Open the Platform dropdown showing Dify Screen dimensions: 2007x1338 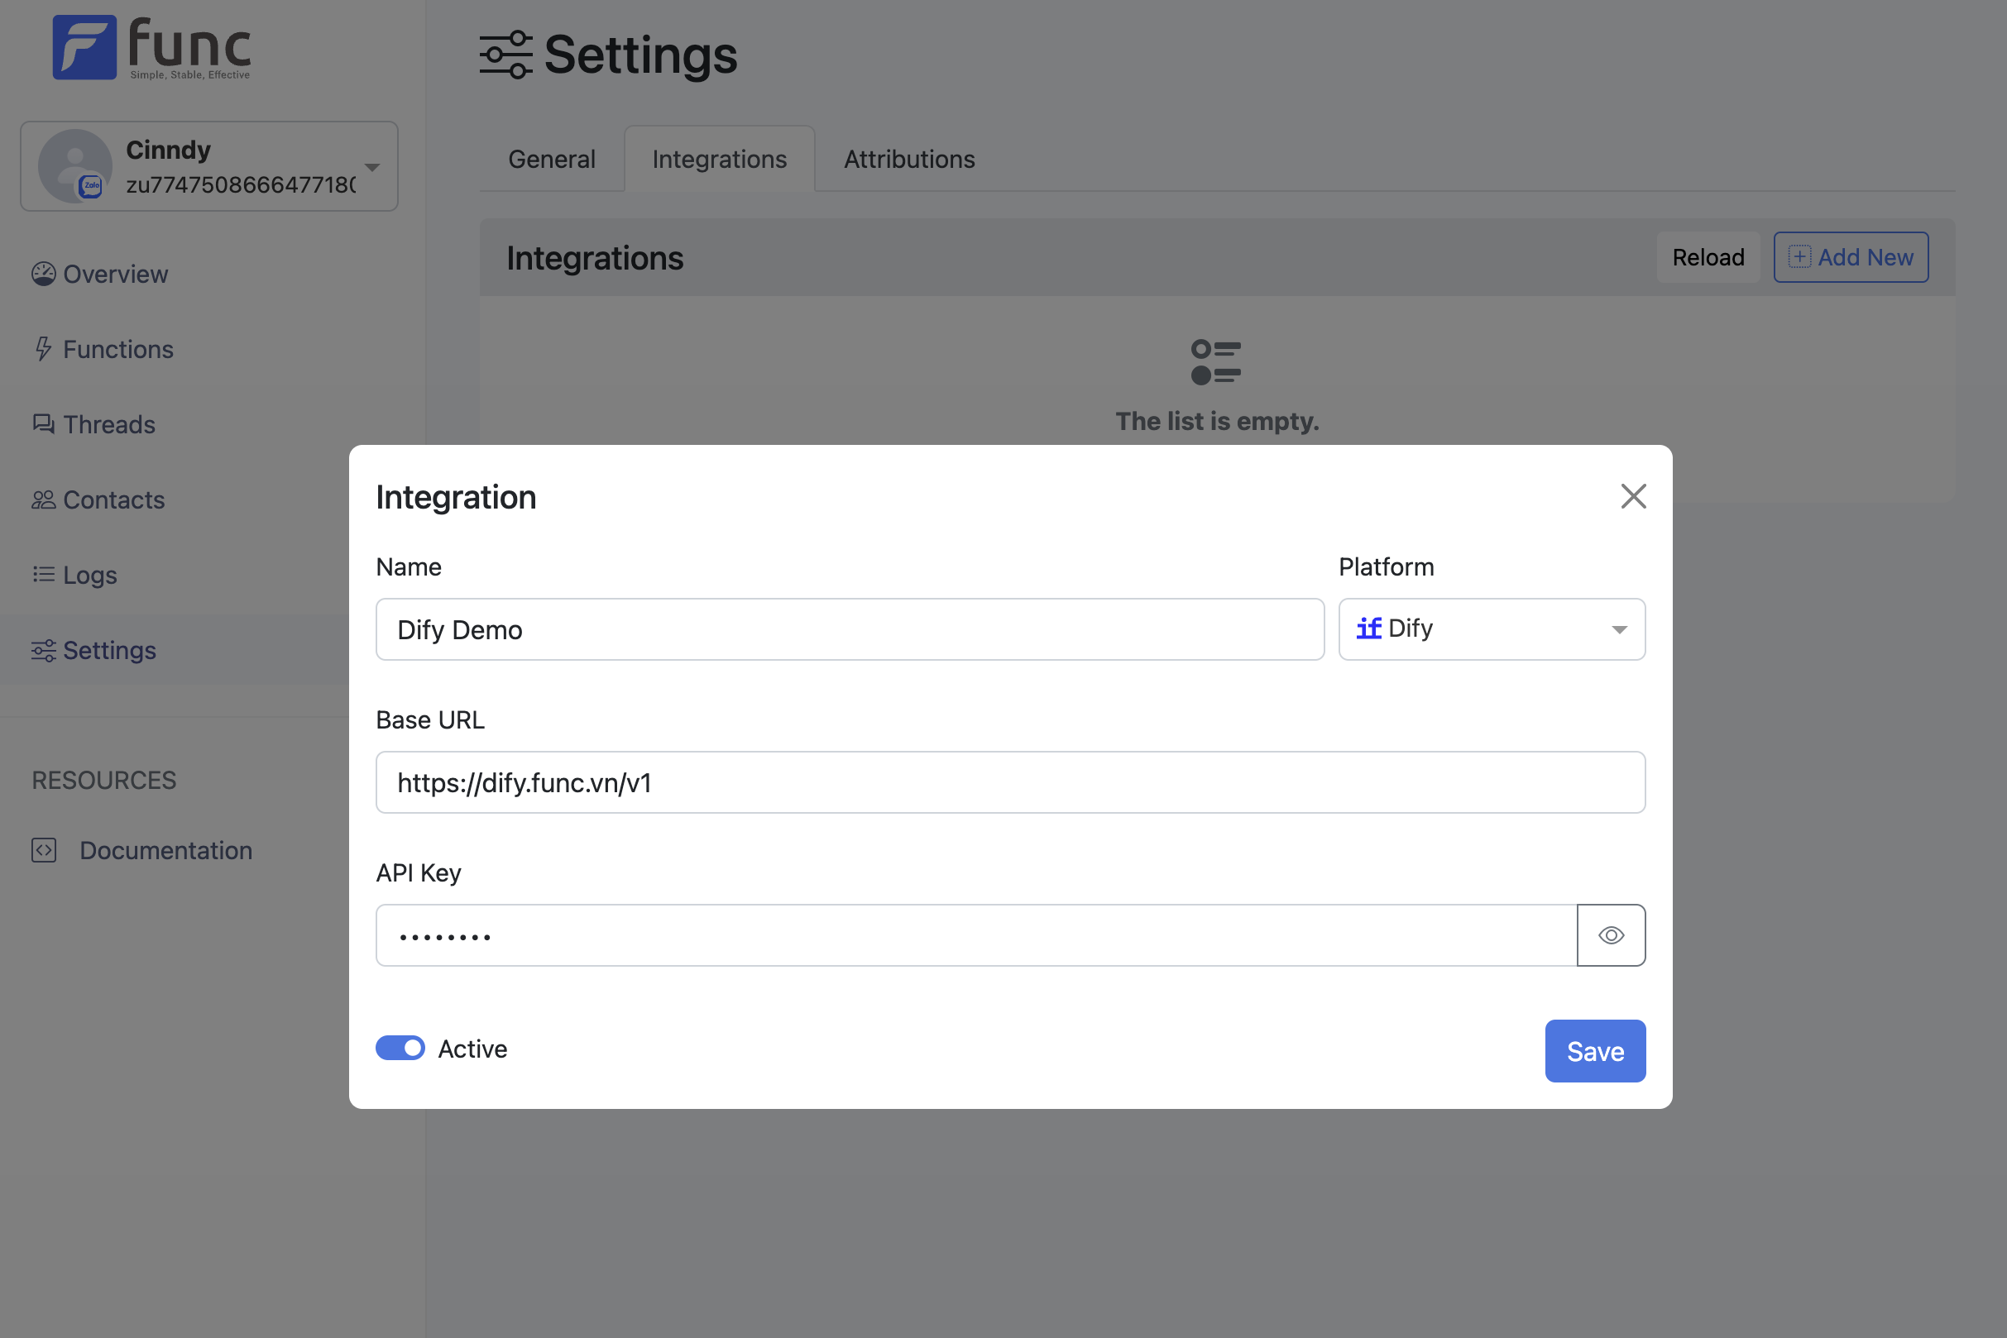(1491, 629)
